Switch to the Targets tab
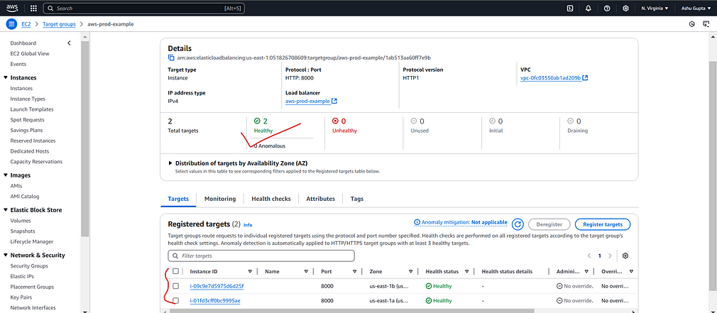Viewport: 717px width, 313px height. click(x=178, y=199)
